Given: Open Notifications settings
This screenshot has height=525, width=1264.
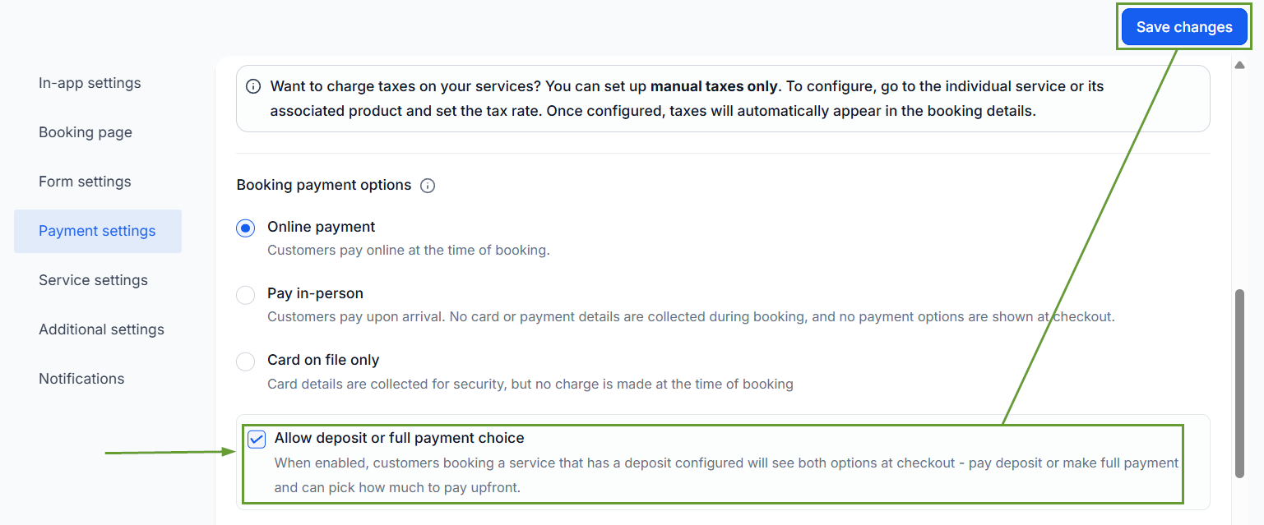Looking at the screenshot, I should pos(81,379).
